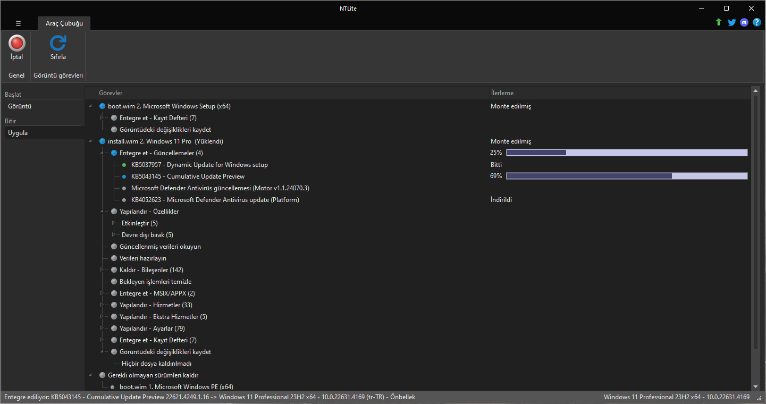Select KB5043145 - Cumulative Update Preview row text
This screenshot has height=404, width=766.
188,176
